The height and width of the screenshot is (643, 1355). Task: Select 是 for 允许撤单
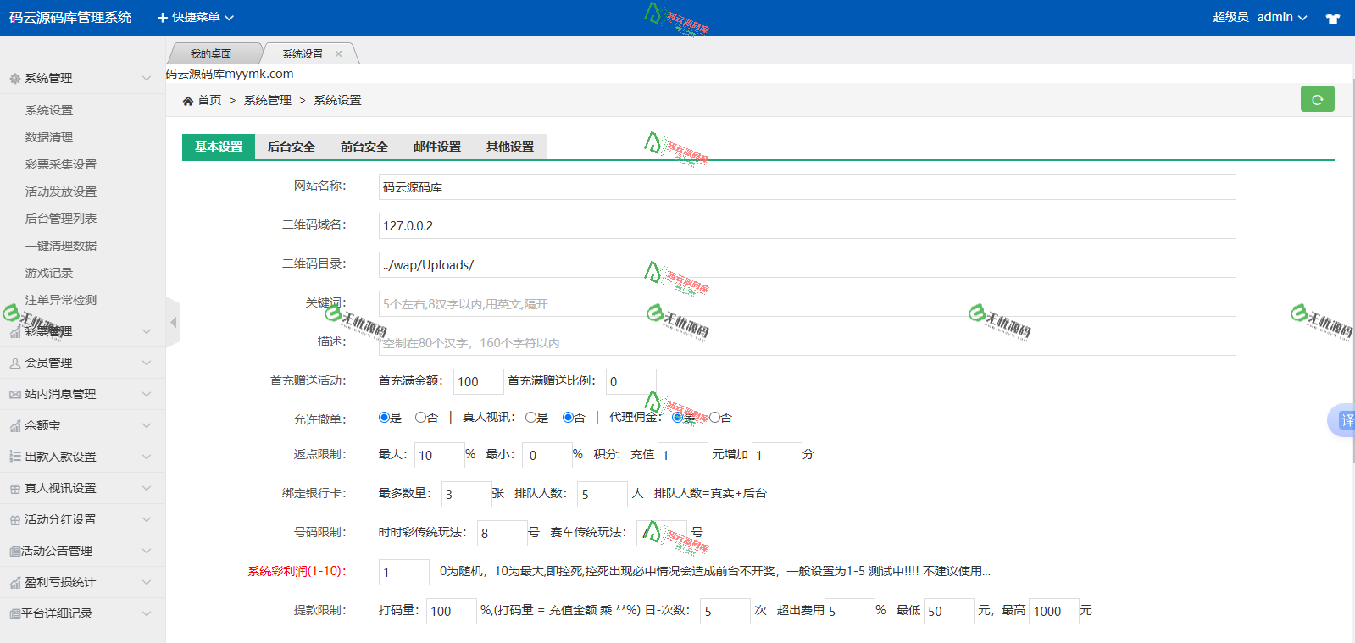coord(384,417)
